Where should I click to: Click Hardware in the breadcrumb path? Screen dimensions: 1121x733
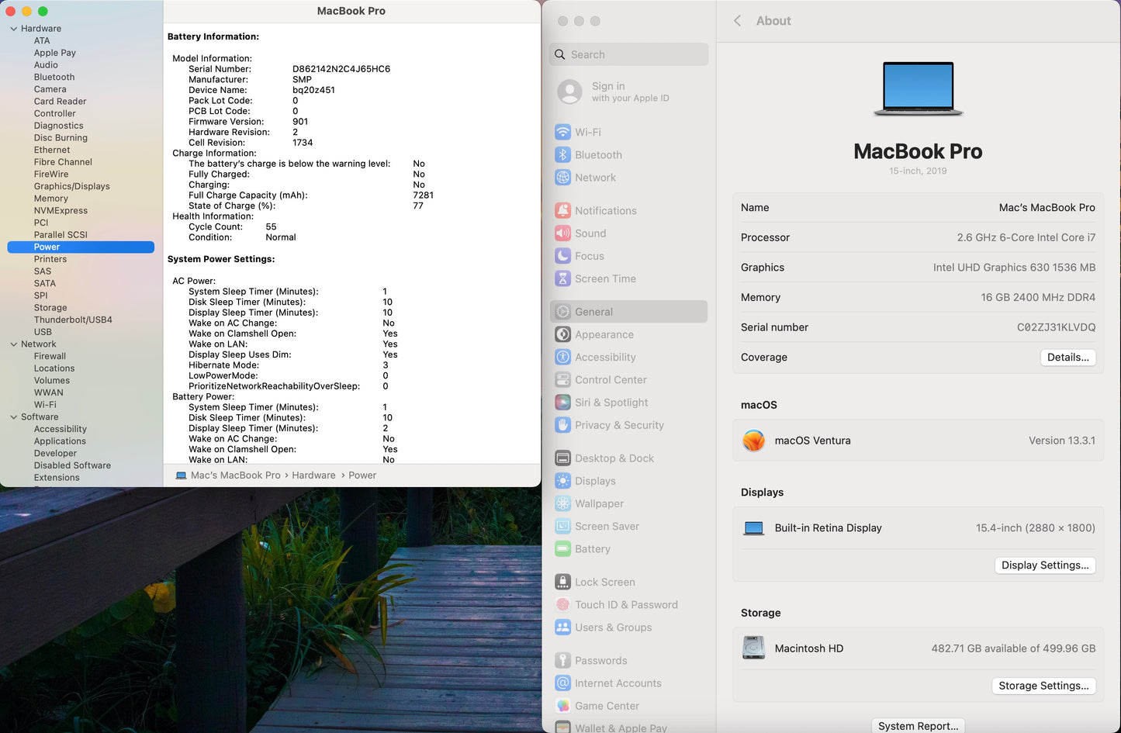[313, 475]
